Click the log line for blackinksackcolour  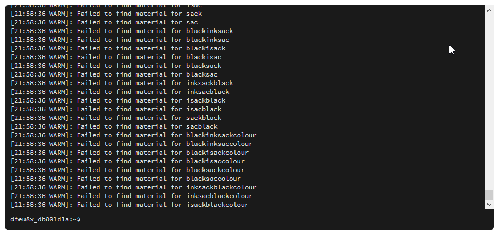point(133,135)
